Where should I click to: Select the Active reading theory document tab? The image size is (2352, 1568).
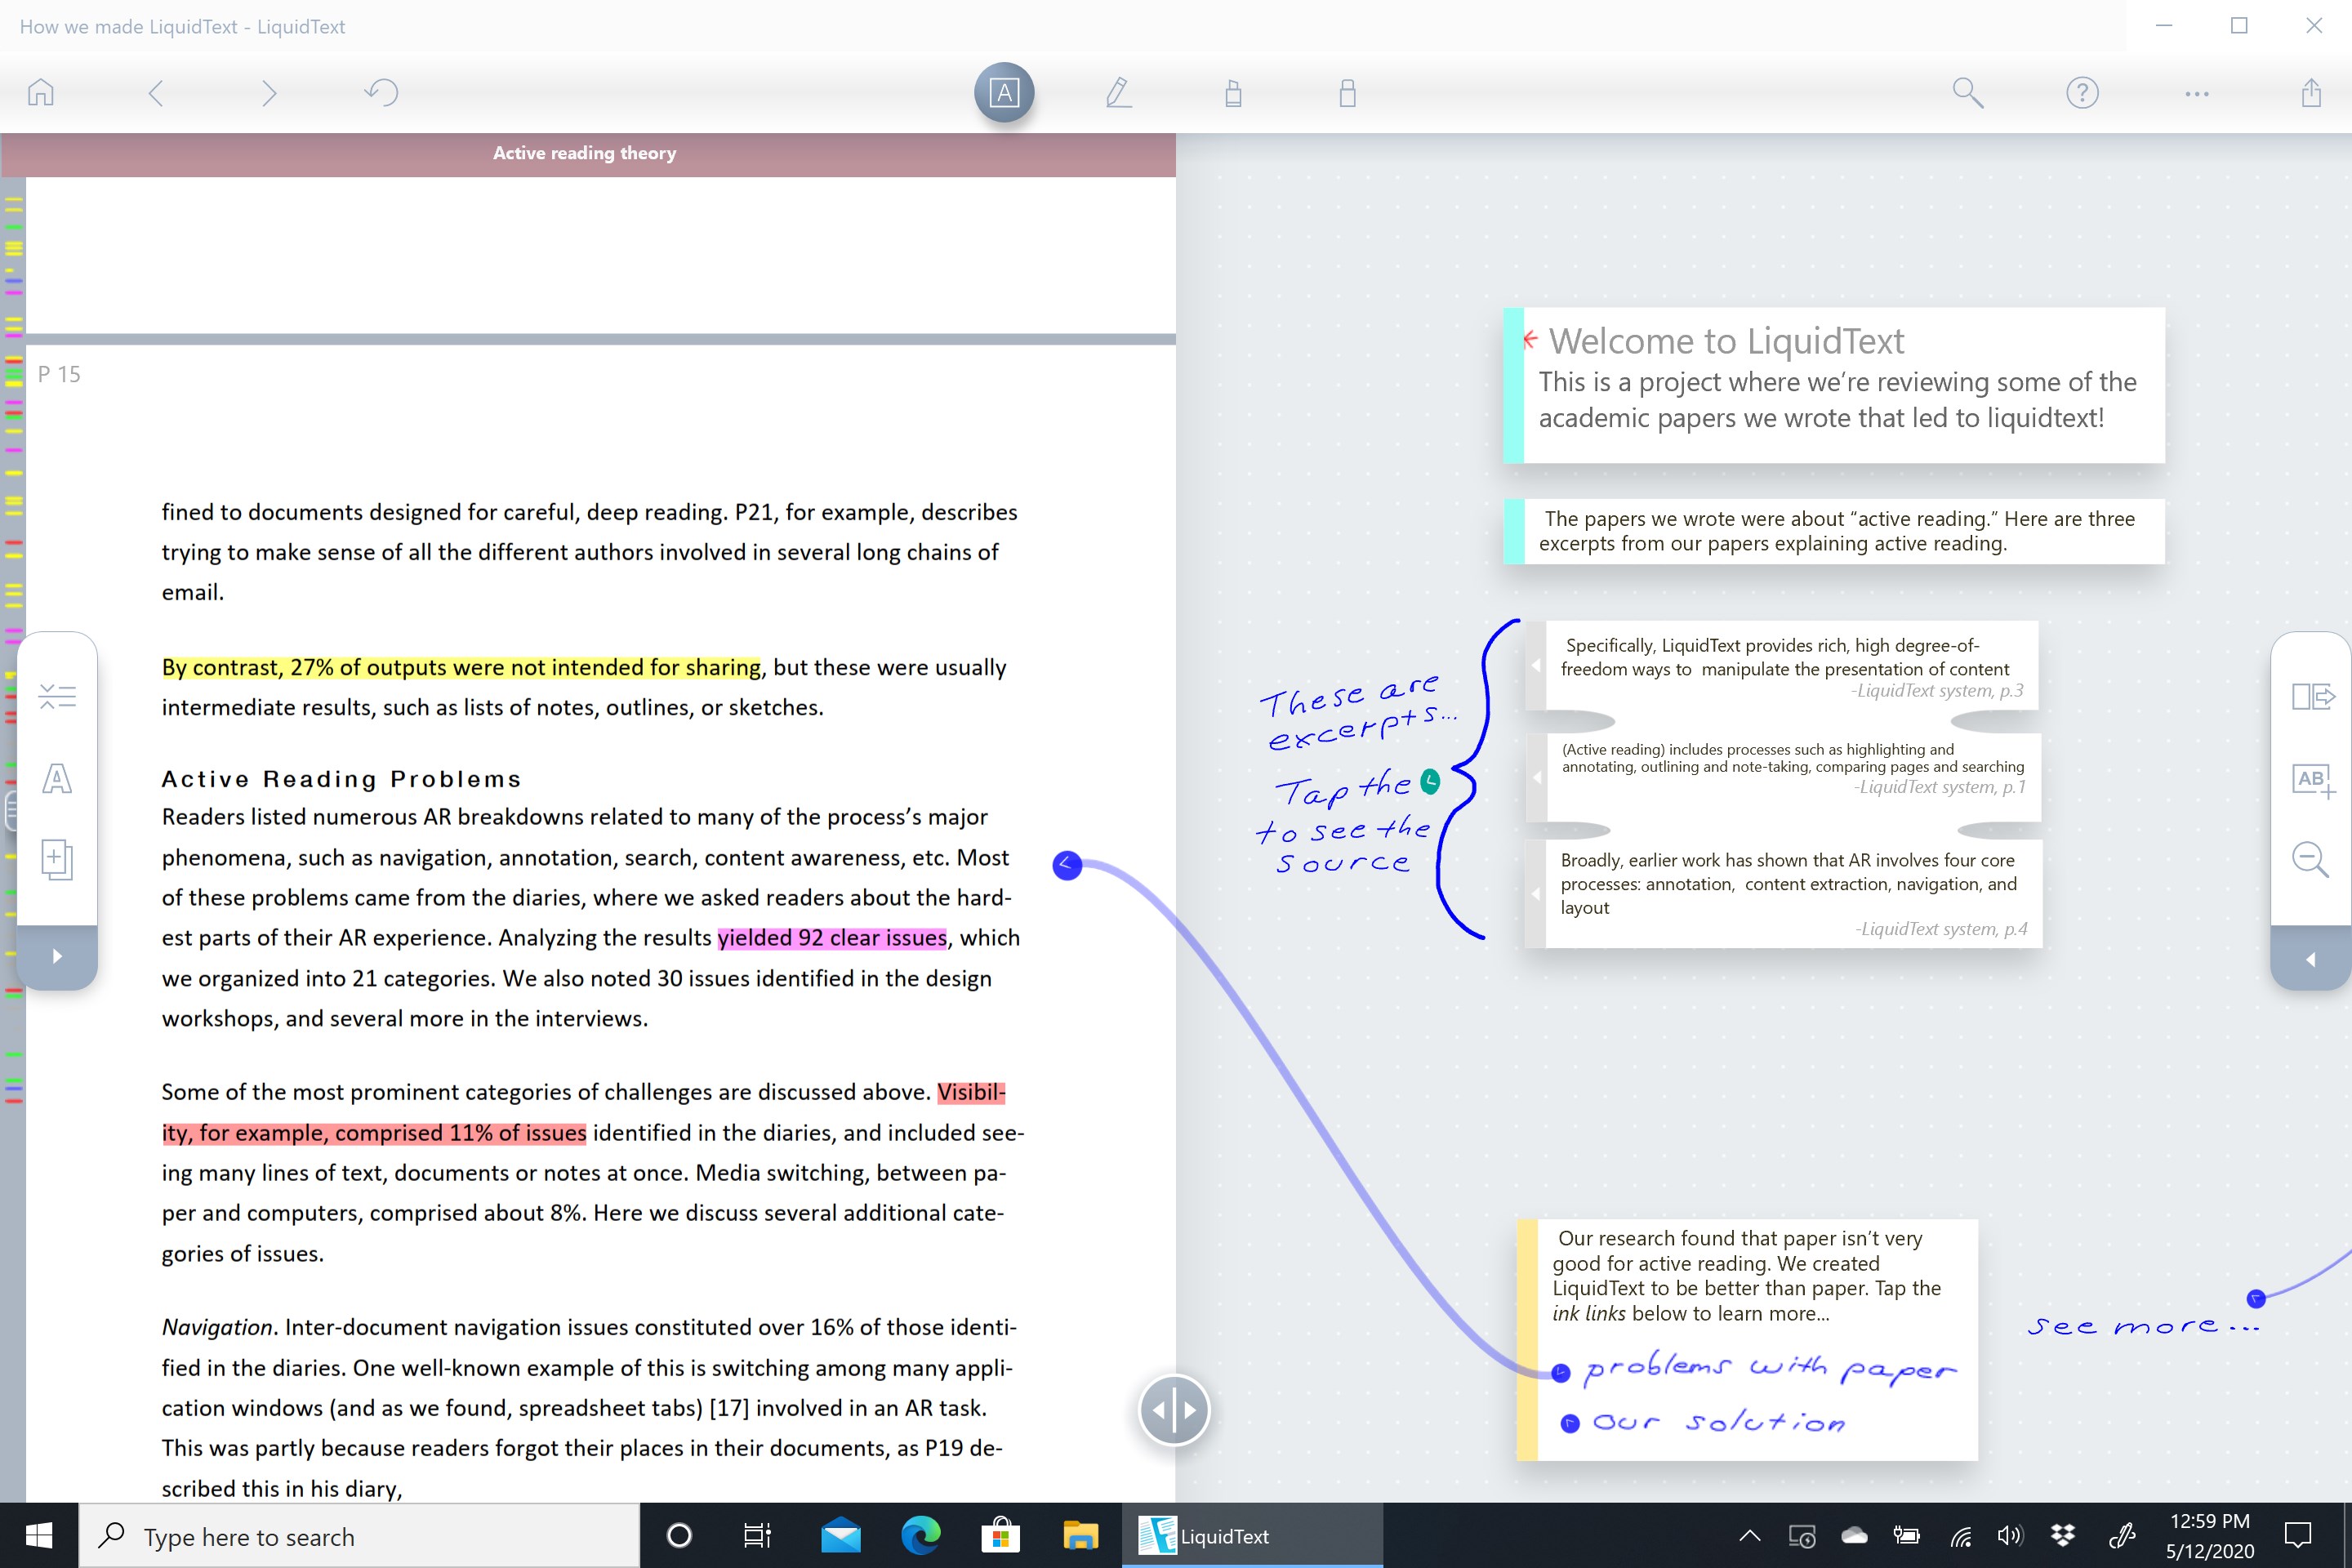(585, 153)
